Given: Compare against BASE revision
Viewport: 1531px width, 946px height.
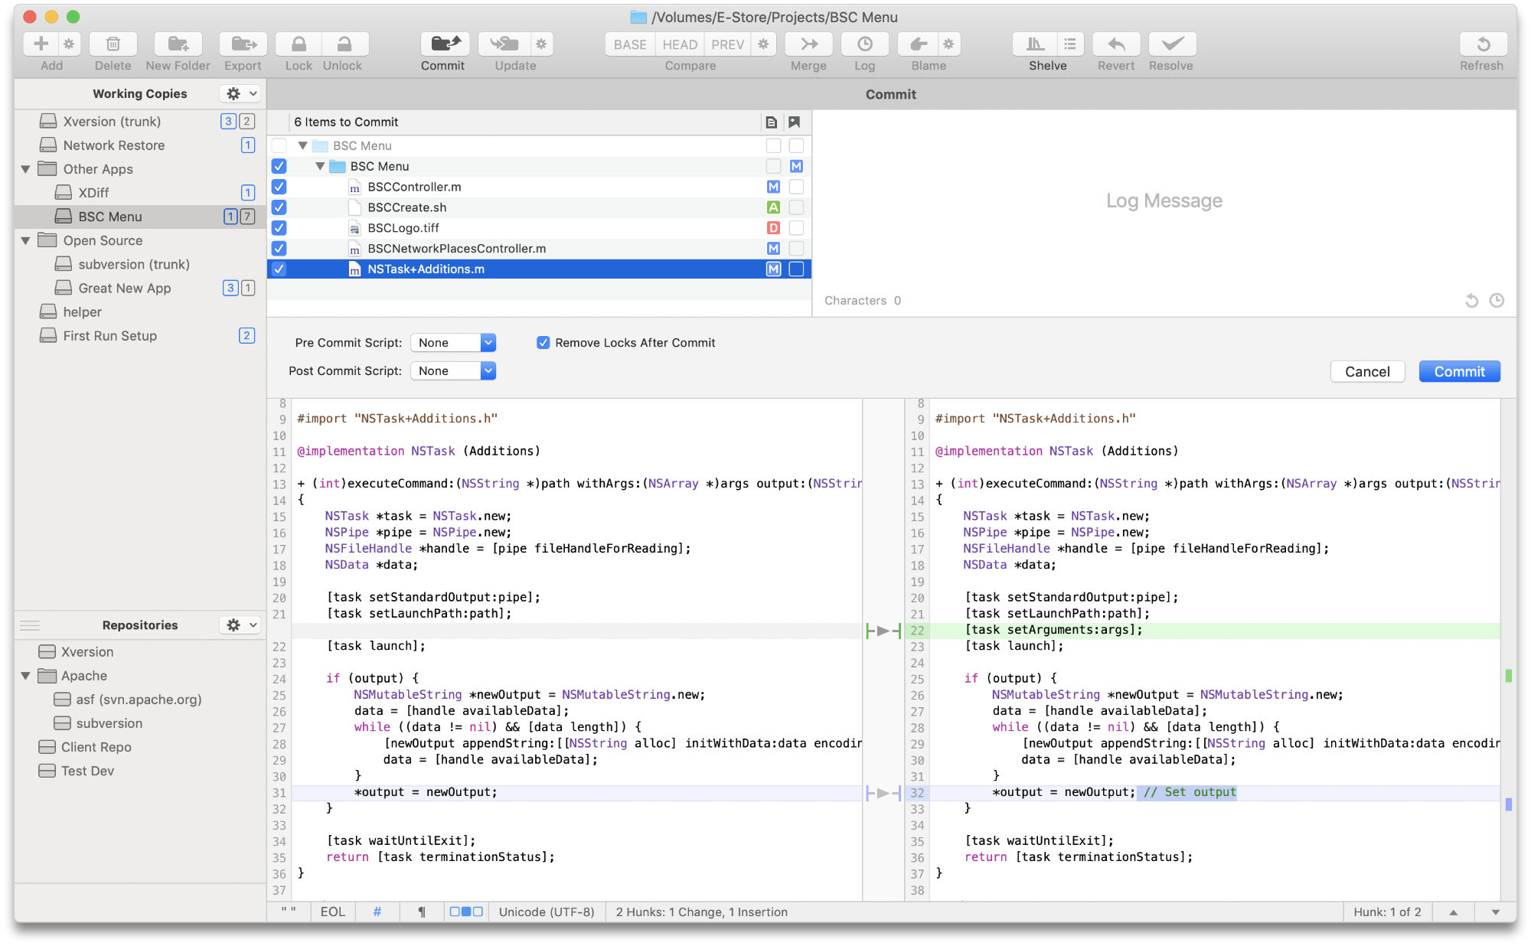Looking at the screenshot, I should click(630, 44).
